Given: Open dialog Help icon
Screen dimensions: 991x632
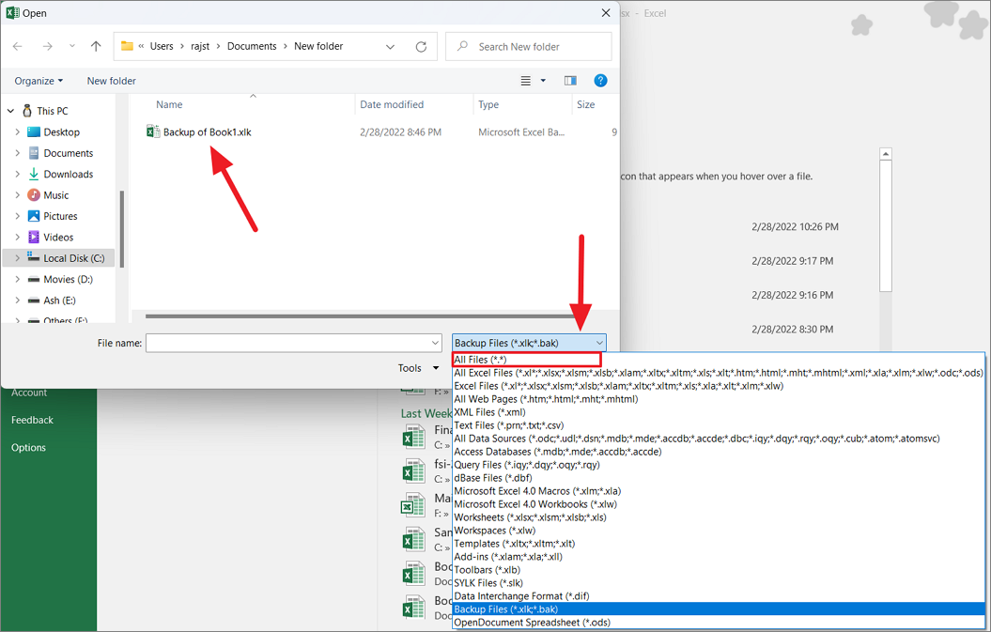Looking at the screenshot, I should coord(600,80).
